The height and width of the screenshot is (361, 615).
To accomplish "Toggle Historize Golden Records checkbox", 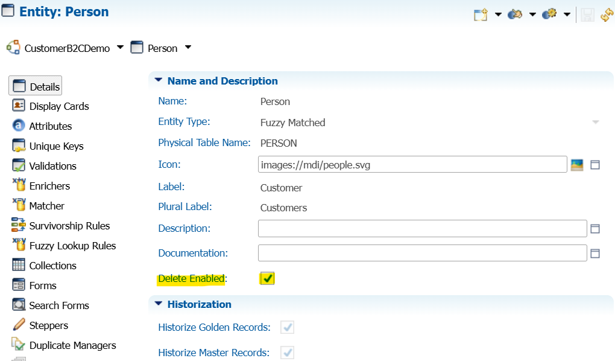I will click(287, 327).
